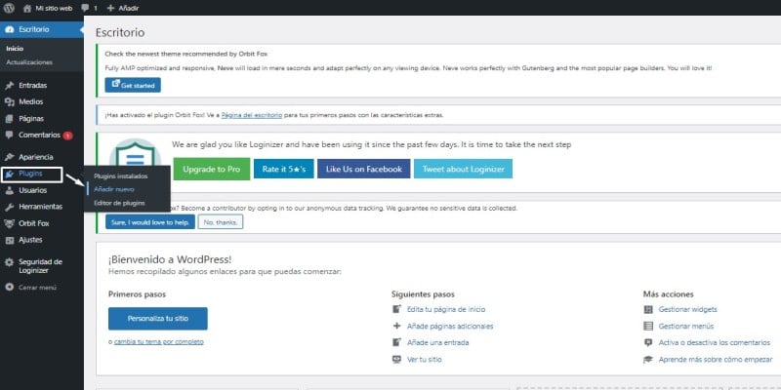The height and width of the screenshot is (390, 781).
Task: Click Tweet about Loginizer button
Action: pyautogui.click(x=463, y=169)
